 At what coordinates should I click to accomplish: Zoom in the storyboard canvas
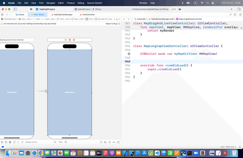[x=66, y=142]
